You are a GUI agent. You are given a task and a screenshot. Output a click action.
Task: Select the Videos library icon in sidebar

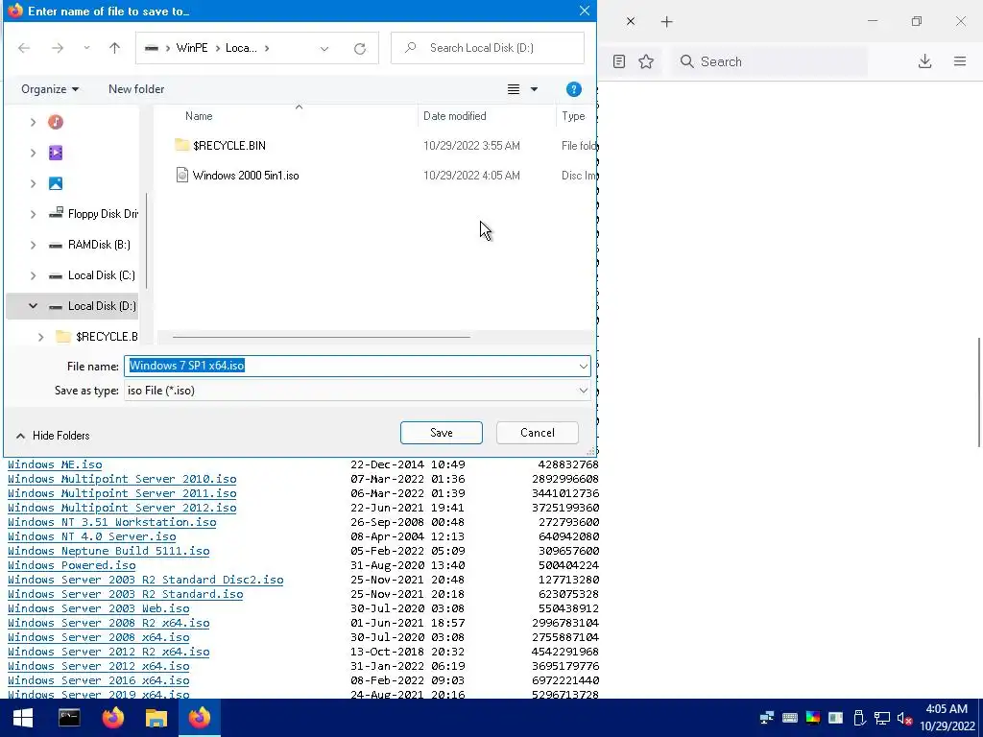tap(56, 153)
